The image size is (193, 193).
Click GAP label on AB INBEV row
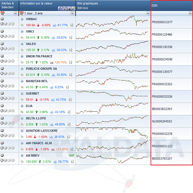(x=71, y=155)
